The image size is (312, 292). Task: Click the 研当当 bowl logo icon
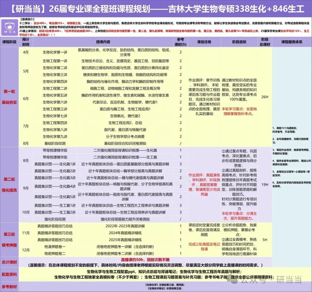(x=9, y=27)
